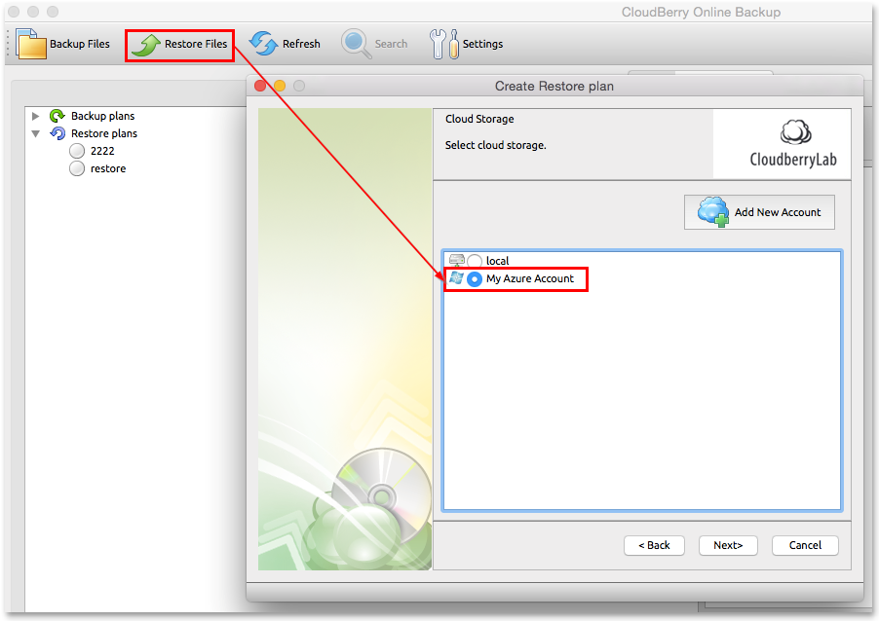Open Settings via the tools icon
Screen dimensions: 879x621
[x=444, y=44]
